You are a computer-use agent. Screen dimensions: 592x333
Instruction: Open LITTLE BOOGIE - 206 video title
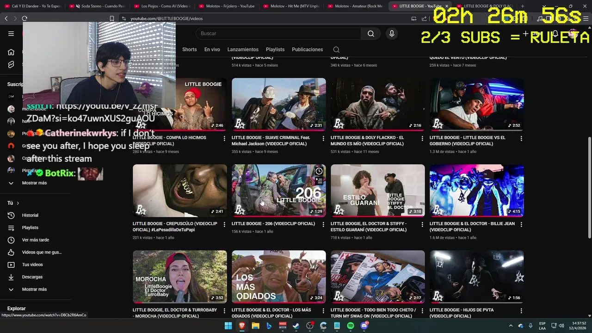coord(273,223)
